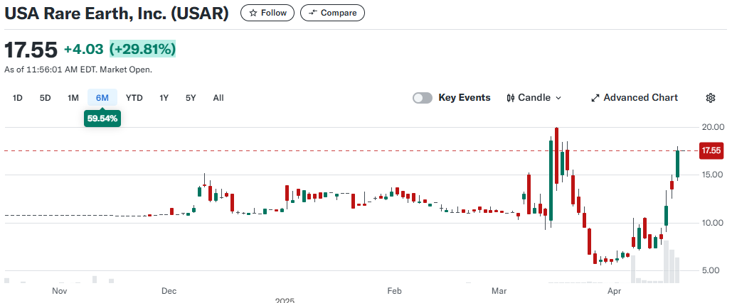This screenshot has width=732, height=303.
Task: Click the Dec x-axis label
Action: pos(169,292)
